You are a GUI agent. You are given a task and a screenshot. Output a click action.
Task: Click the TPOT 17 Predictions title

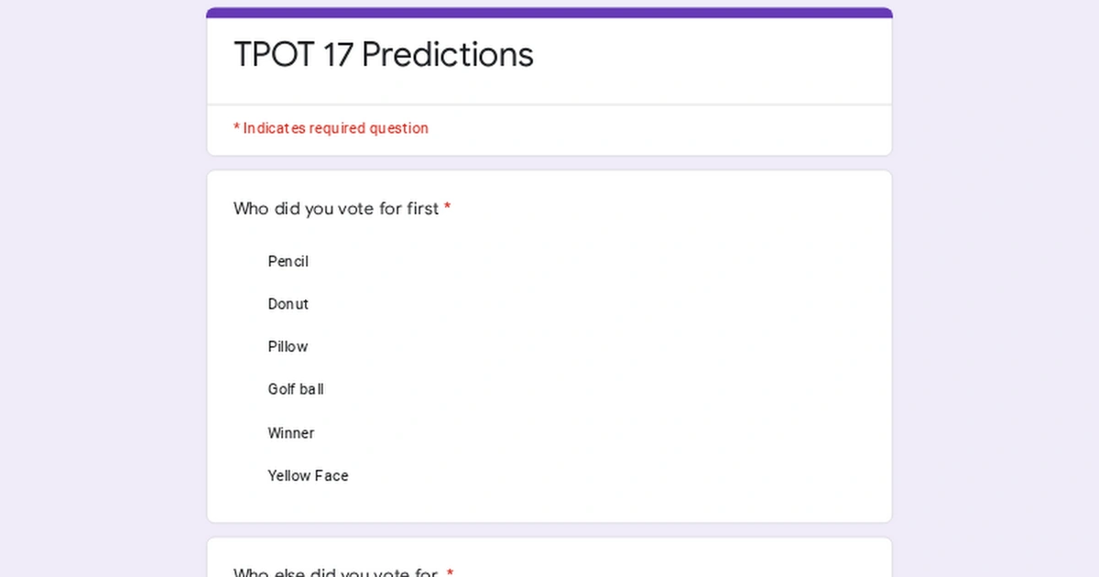[383, 56]
